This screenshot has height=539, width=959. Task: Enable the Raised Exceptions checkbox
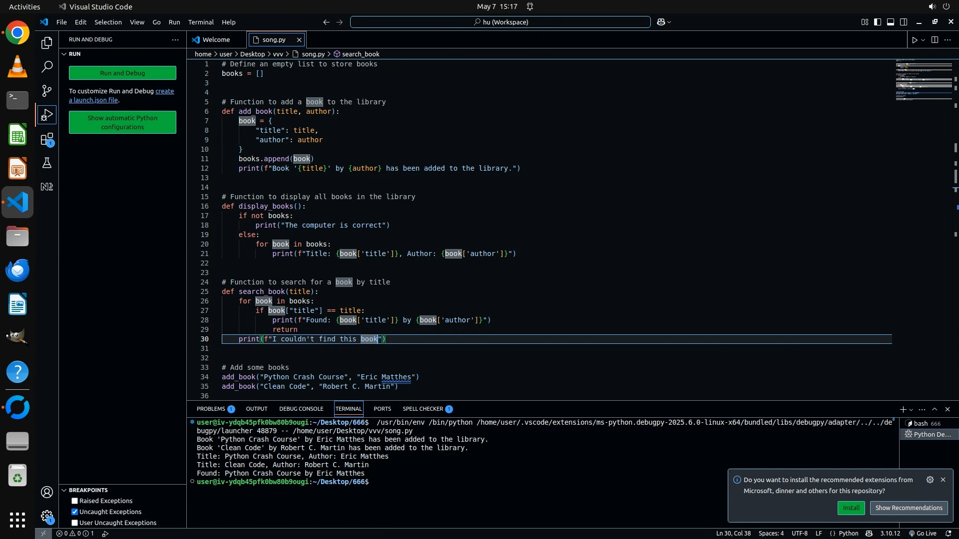(x=74, y=501)
